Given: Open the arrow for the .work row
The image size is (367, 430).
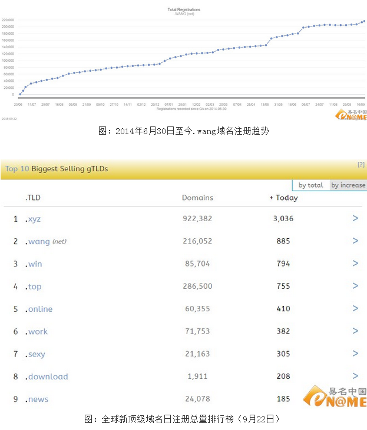Looking at the screenshot, I should click(x=355, y=331).
